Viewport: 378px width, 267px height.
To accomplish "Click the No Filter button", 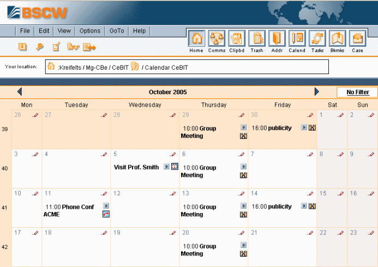I will [357, 93].
